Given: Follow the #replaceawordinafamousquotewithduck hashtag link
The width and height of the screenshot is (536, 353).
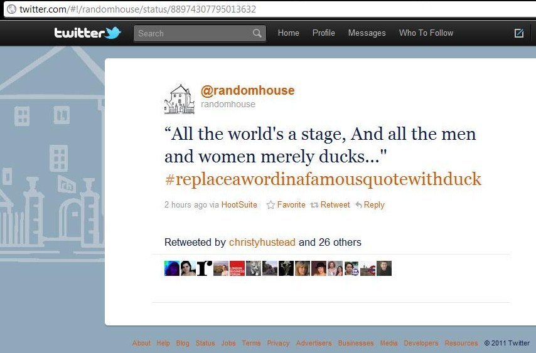Looking at the screenshot, I should coord(323,179).
